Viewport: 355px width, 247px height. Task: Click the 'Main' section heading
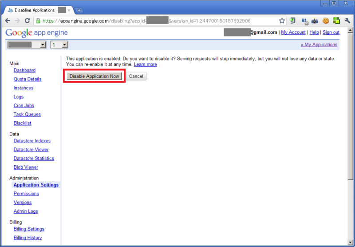click(14, 64)
